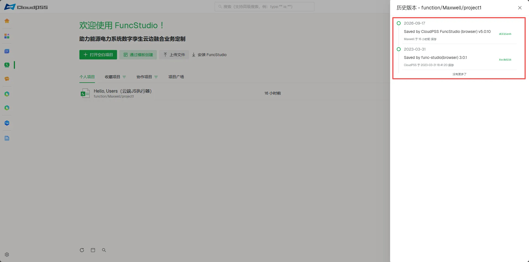Click the 没有更多了 end-of-list text

(x=460, y=74)
